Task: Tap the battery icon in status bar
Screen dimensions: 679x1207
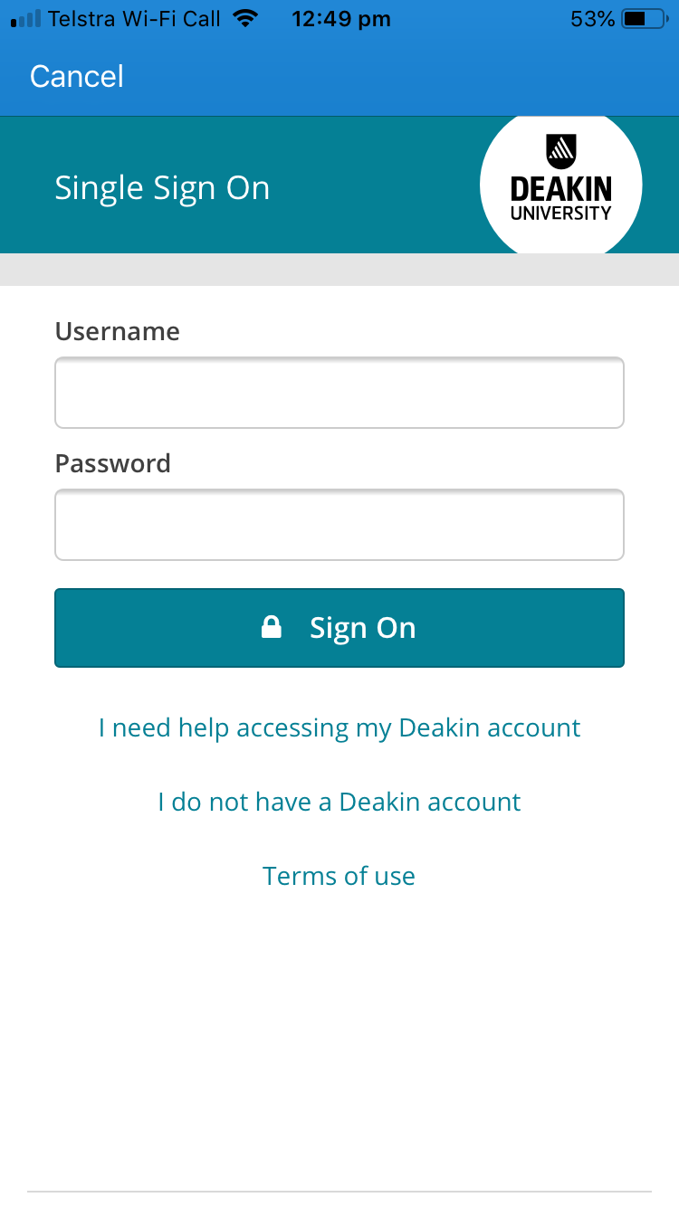Action: pos(644,19)
